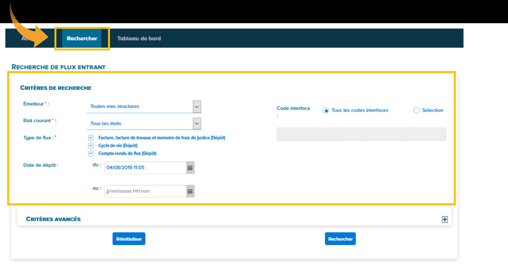Viewport: 508px width, 272px height.
Task: Open calendar picker for 'au' end date
Action: 190,191
